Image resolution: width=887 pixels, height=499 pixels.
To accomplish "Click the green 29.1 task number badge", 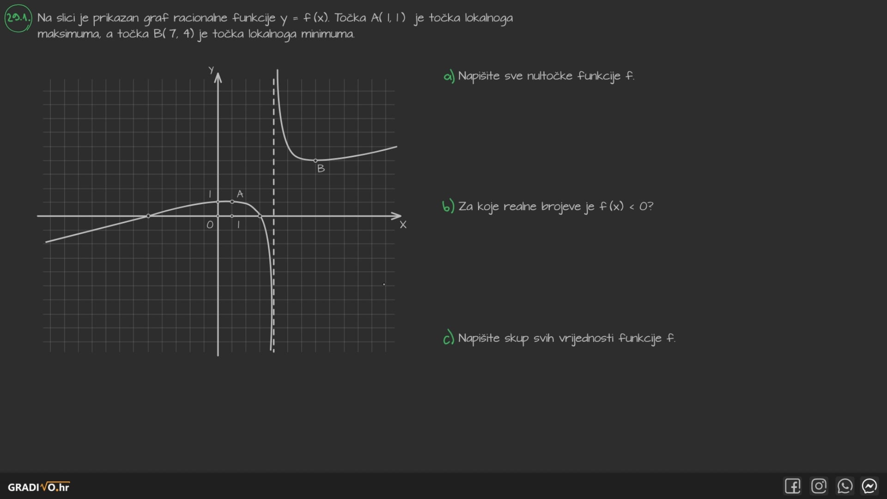I will coord(18,18).
